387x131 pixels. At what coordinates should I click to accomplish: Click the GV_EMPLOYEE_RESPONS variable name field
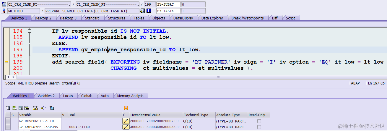point(40,127)
